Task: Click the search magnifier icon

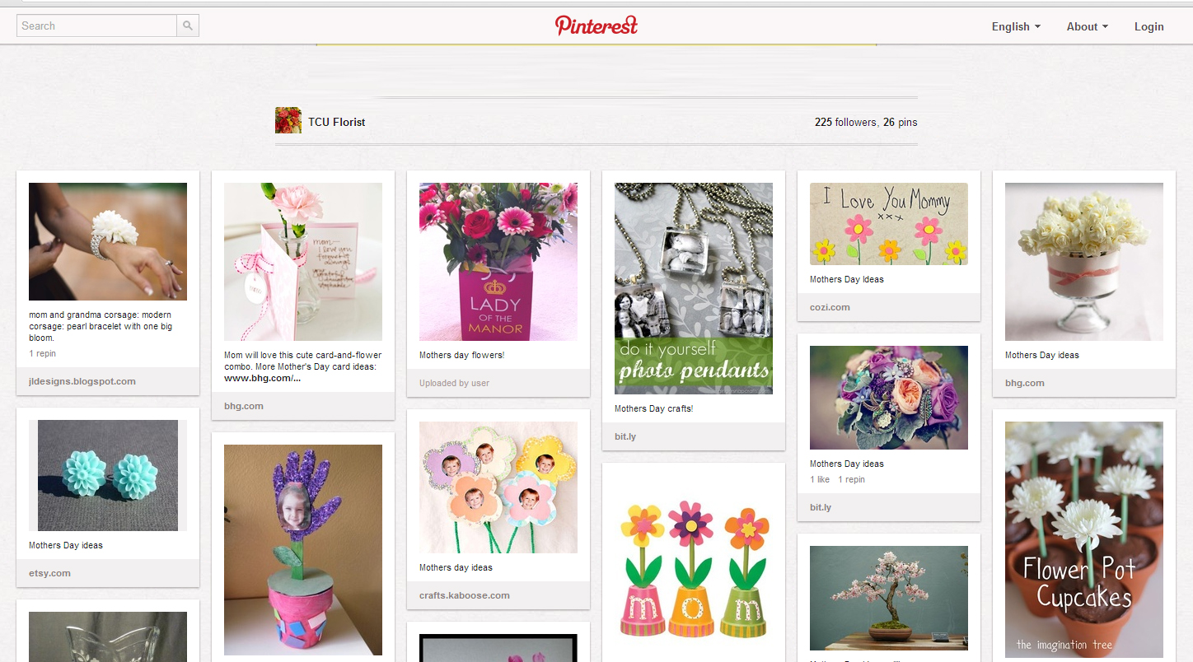Action: coord(188,26)
